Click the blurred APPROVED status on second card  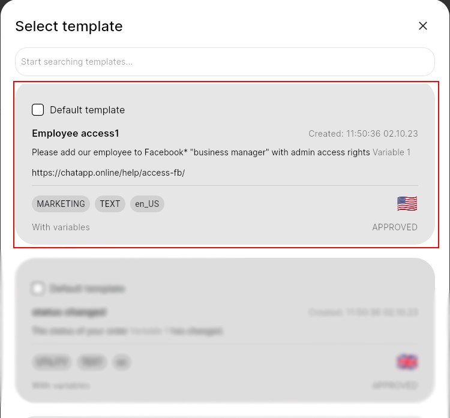pos(394,386)
